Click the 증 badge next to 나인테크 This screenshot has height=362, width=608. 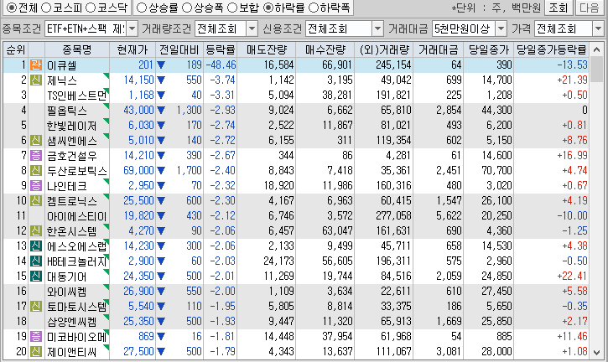tap(36, 186)
